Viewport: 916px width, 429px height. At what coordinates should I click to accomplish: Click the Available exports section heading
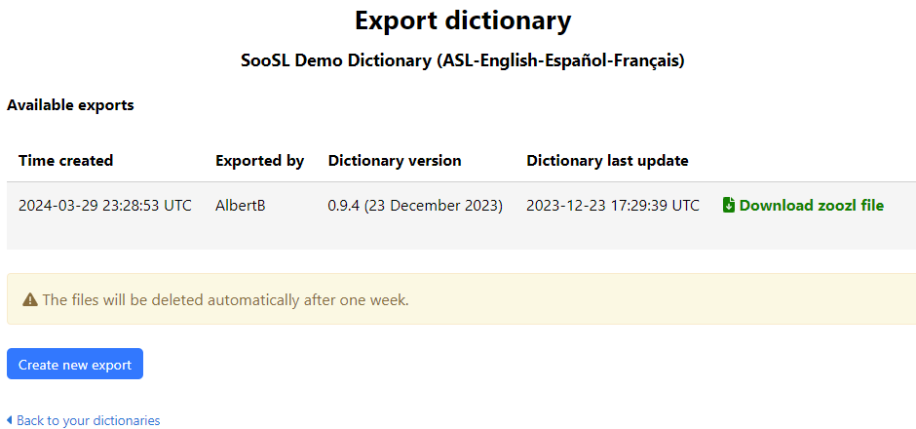[70, 105]
